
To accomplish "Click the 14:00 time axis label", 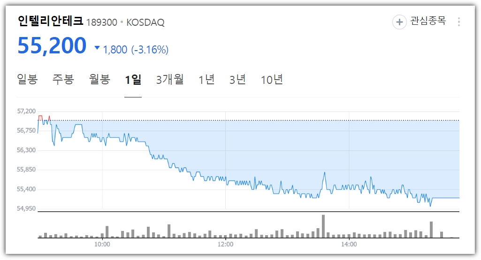I will point(349,245).
